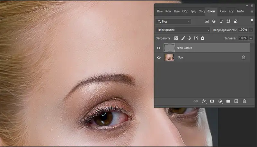Filter layers by type (T) icon
The height and width of the screenshot is (147, 257).
[221, 21]
